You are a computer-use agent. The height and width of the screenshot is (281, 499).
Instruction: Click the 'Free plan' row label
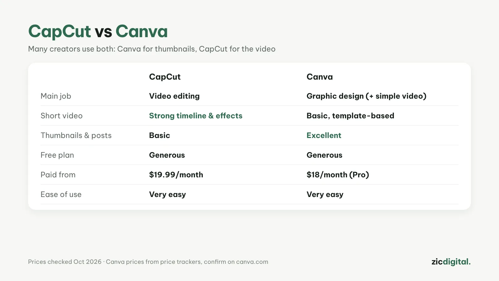tap(57, 155)
